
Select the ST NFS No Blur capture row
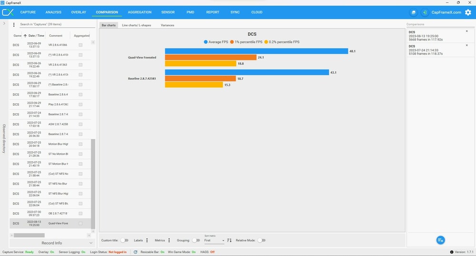pos(50,184)
